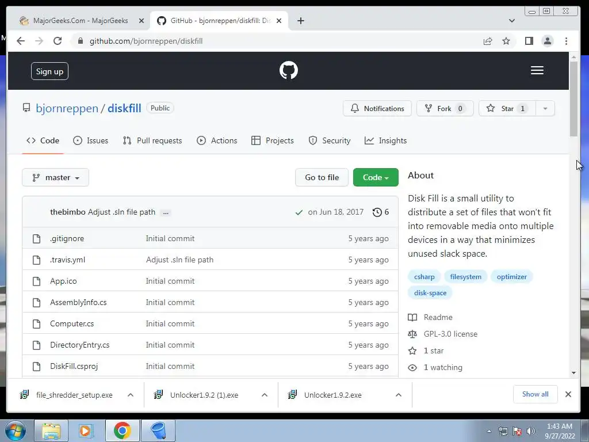Open the DirectoryEntry.cs file
Viewport: 589px width, 442px height.
coord(79,345)
